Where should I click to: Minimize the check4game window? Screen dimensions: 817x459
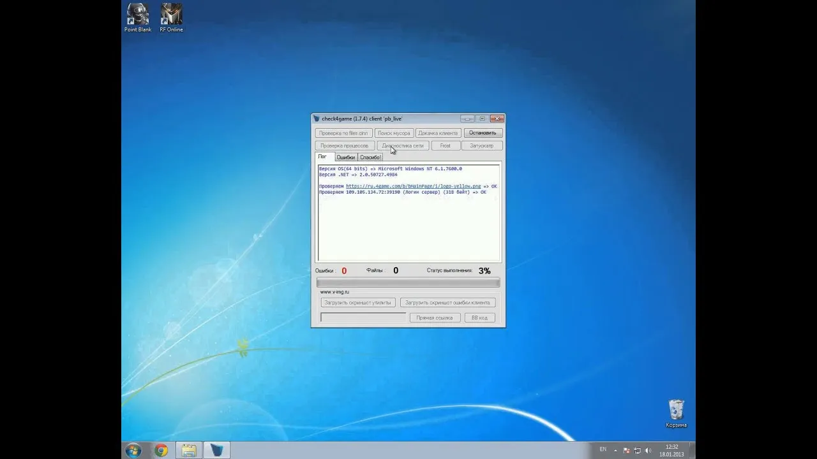tap(468, 119)
